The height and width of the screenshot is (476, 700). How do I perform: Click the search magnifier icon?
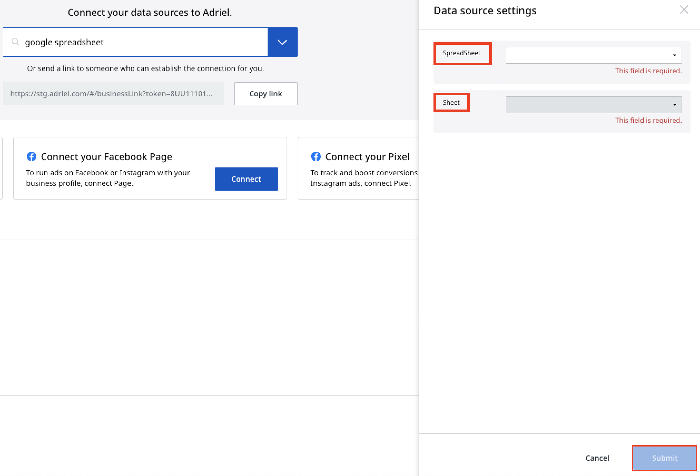coord(15,42)
